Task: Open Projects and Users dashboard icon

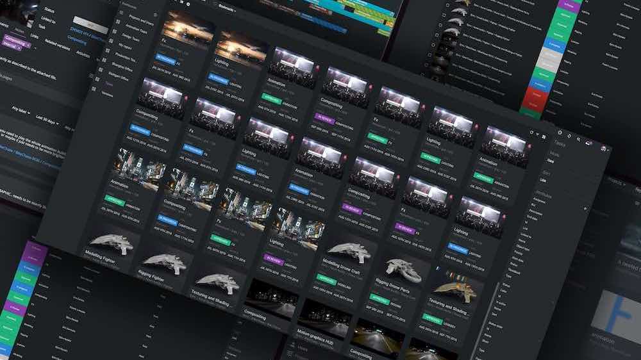Action: (x=121, y=13)
